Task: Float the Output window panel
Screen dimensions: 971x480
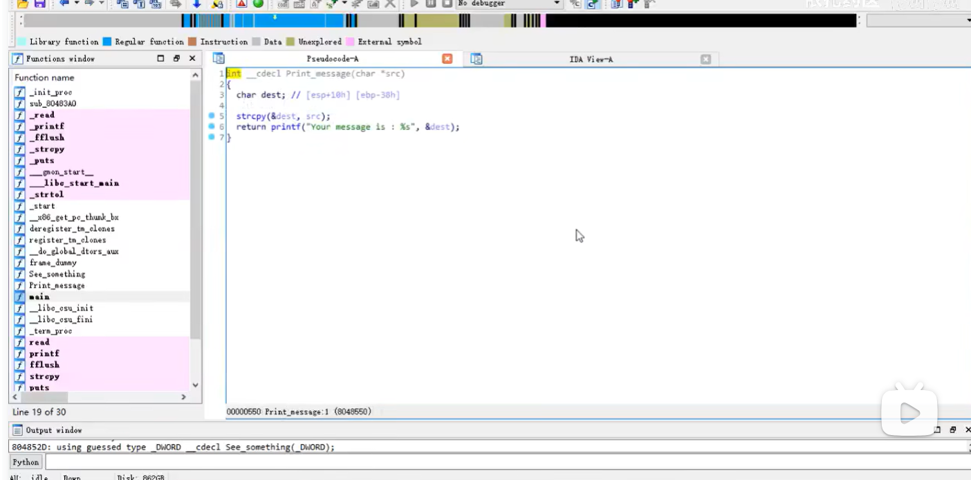Action: tap(952, 430)
